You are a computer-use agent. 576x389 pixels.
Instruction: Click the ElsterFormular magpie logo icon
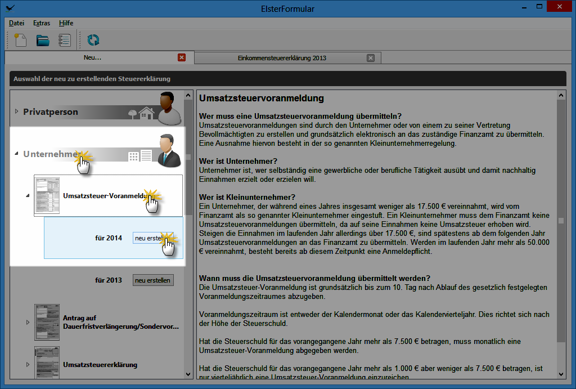(10, 8)
